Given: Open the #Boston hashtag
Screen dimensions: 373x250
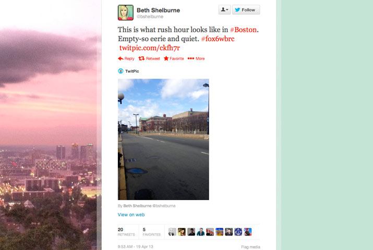Looking at the screenshot, I should 243,30.
